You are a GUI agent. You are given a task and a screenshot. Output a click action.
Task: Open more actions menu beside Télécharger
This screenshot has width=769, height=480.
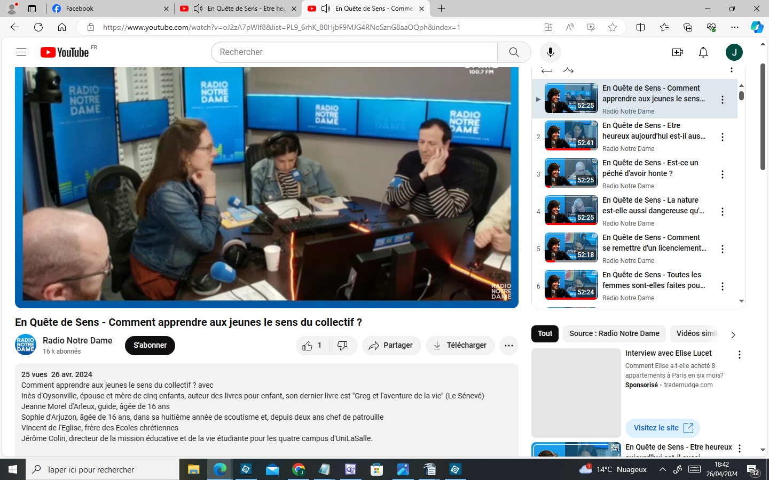point(508,346)
